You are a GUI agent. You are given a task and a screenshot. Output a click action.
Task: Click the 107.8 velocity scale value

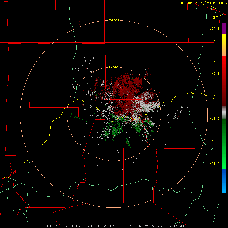[x=215, y=28]
